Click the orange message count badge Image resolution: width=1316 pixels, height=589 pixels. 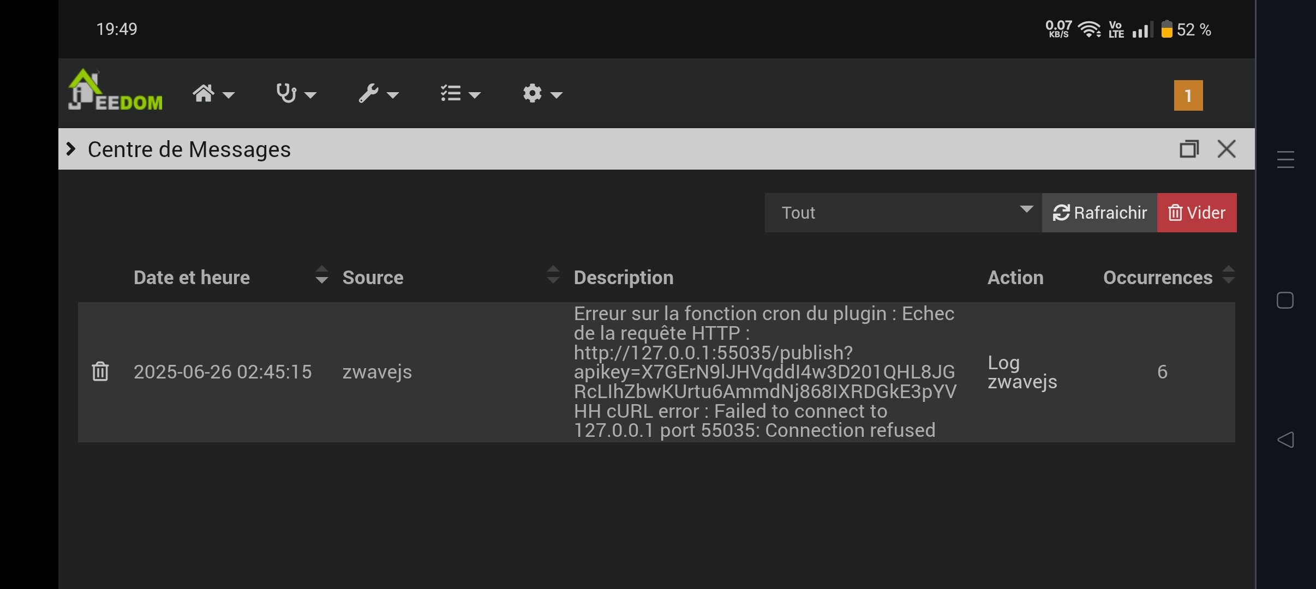pyautogui.click(x=1188, y=95)
